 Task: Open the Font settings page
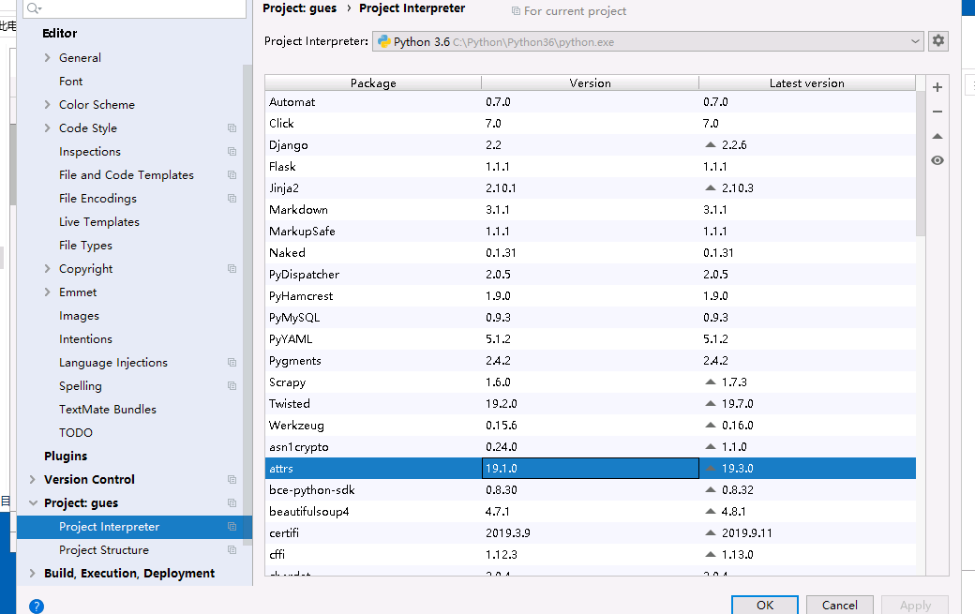pos(71,82)
